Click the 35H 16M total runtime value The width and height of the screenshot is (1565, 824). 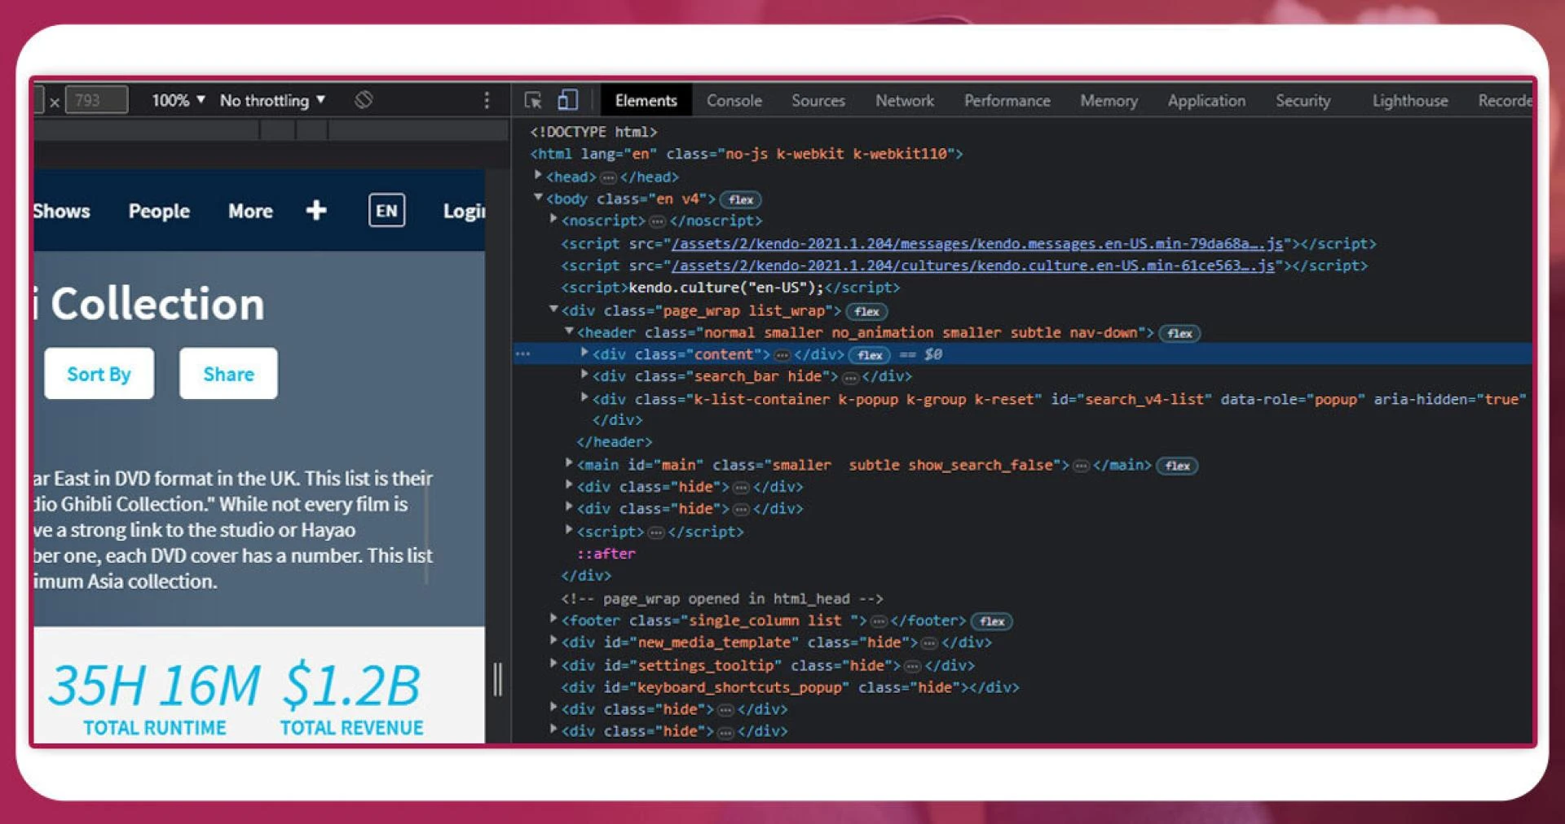(x=154, y=685)
